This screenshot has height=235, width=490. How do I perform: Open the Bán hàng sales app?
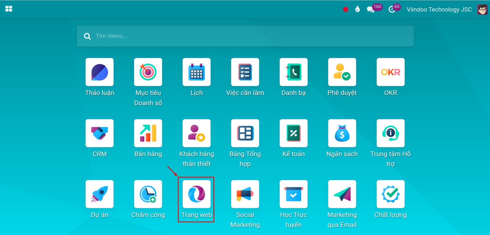coord(148,133)
